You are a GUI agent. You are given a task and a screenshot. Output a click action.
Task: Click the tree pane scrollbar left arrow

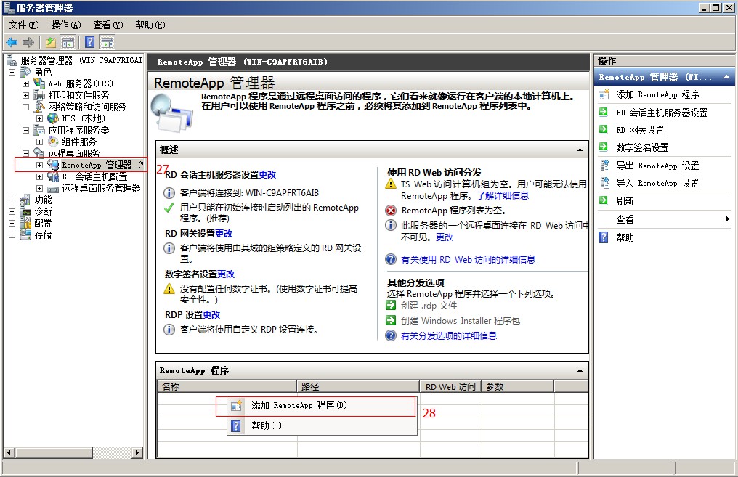9,453
